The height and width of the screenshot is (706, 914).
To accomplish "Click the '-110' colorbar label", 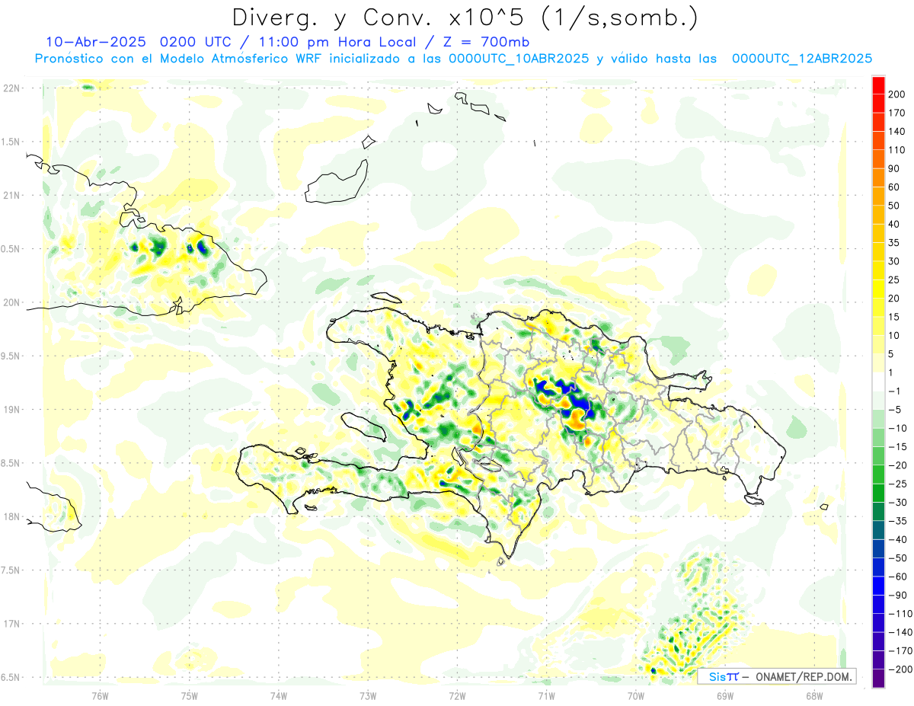I will pyautogui.click(x=901, y=613).
